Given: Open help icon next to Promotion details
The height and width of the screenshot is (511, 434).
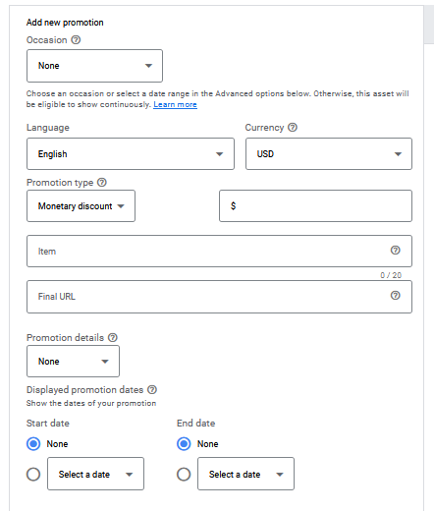Looking at the screenshot, I should (113, 337).
